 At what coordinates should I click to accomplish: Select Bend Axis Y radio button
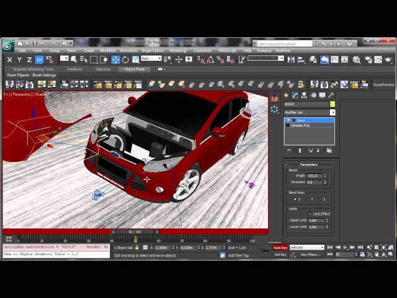(308, 199)
